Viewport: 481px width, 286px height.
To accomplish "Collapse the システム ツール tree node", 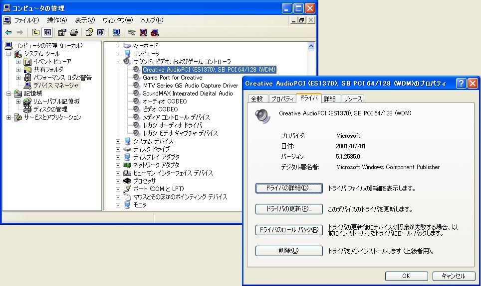I will pos(9,54).
